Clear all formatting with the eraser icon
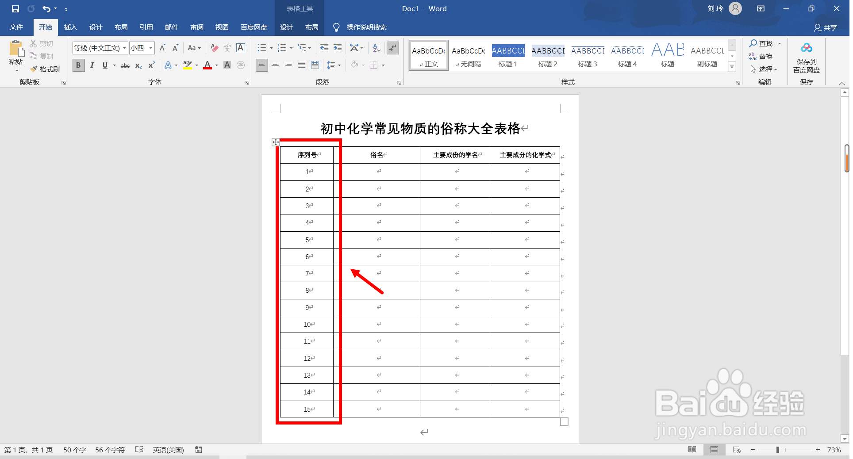The height and width of the screenshot is (459, 853). pos(214,48)
